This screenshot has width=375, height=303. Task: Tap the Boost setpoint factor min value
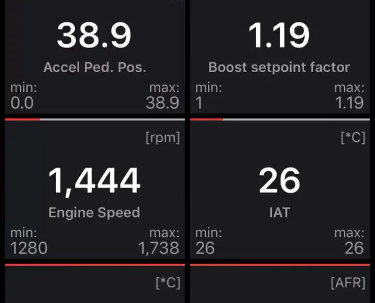tap(199, 103)
